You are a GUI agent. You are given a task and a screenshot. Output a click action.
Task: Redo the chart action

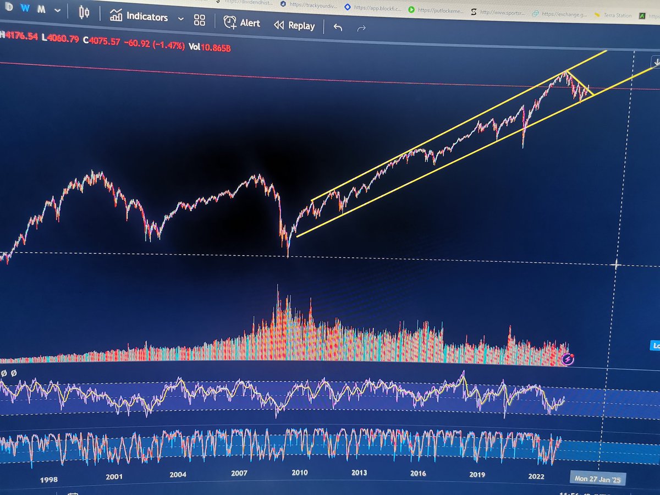[x=361, y=28]
